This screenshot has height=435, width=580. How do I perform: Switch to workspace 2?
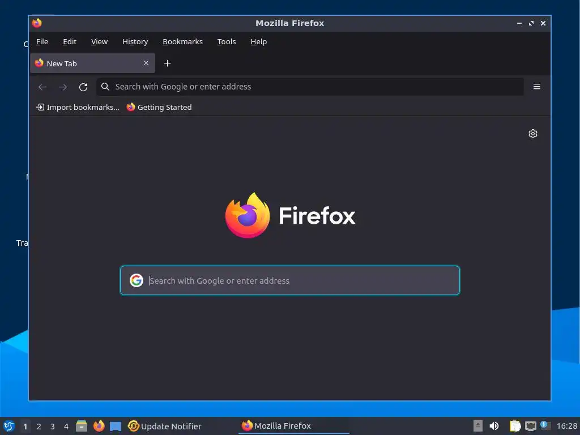coord(39,427)
